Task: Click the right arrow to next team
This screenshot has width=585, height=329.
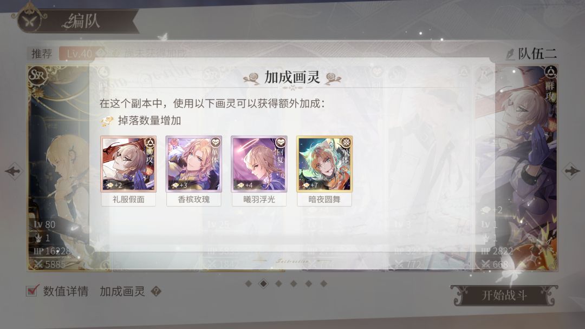Action: coord(571,171)
